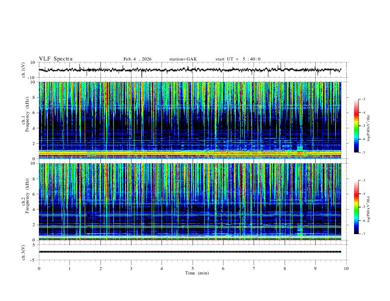The height and width of the screenshot is (301, 390).
Task: Click the "8" kHz tick on ch.1 frequency axis
Action: point(34,97)
